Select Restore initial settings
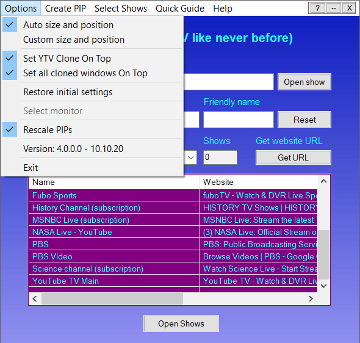 [x=92, y=92]
